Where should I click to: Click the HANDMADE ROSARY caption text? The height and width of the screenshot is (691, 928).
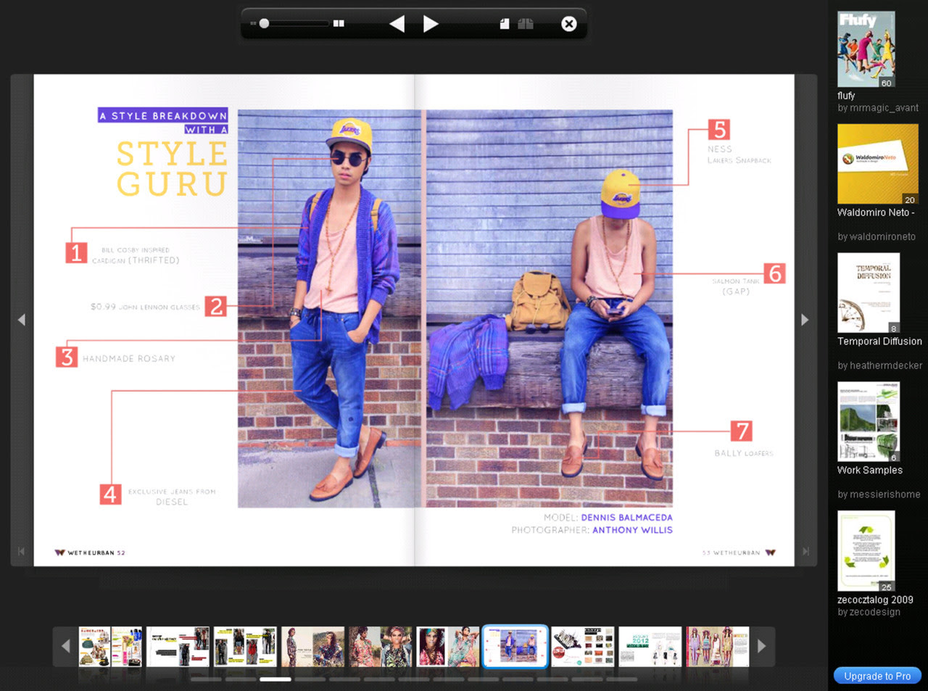129,359
